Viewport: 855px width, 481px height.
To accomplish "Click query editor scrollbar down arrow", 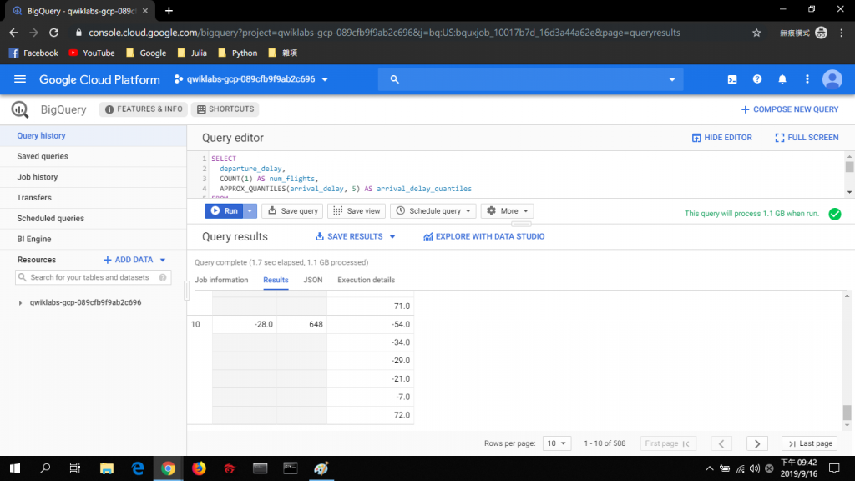I will [x=849, y=193].
